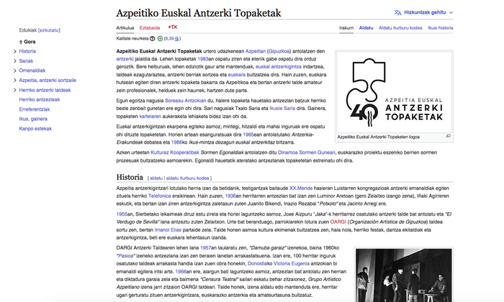Click aldatu iturburu kodea beside Historia heading
Viewport: 504px width, 302px height.
coord(187,178)
